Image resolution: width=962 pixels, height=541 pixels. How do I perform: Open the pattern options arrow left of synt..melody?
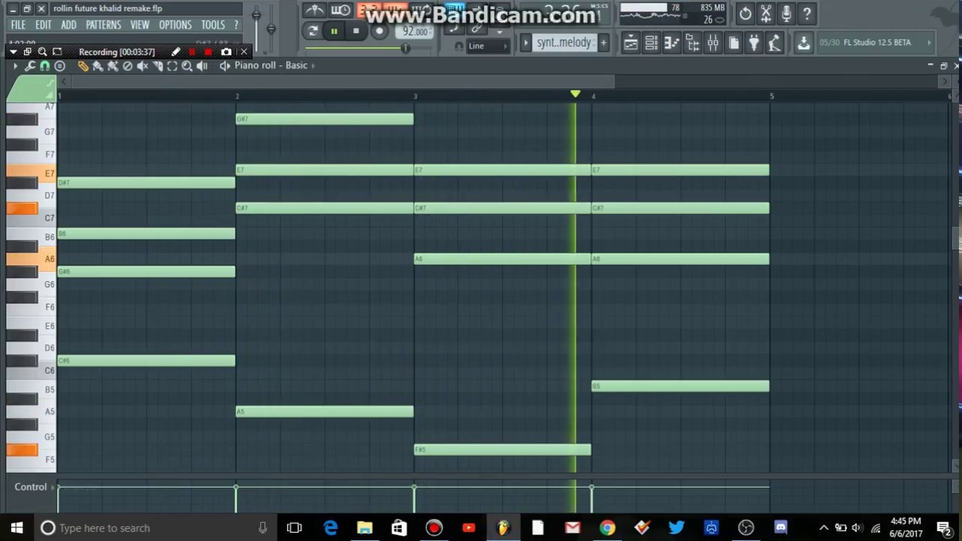point(525,43)
